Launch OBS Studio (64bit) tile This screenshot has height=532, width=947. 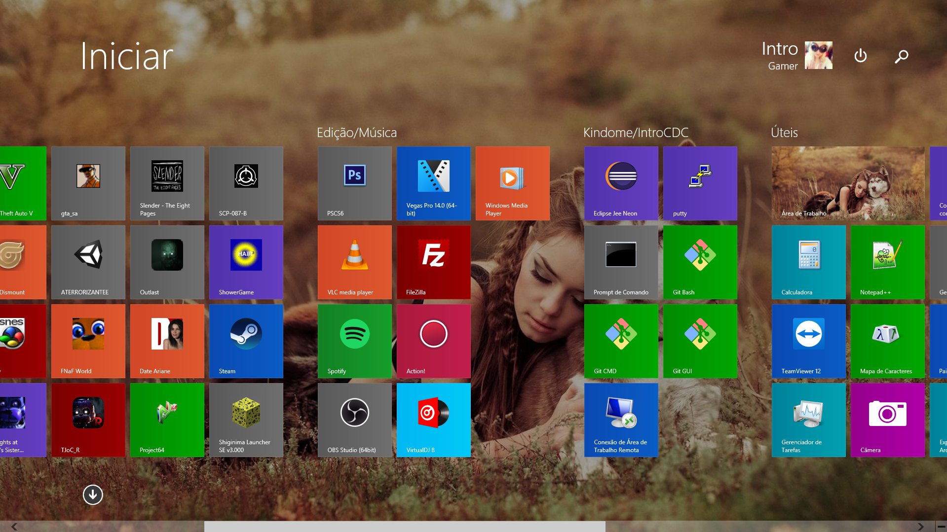[x=355, y=420]
